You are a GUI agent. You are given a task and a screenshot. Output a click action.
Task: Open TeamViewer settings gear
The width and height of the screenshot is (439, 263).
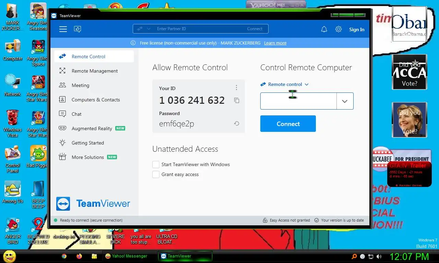[x=339, y=29]
